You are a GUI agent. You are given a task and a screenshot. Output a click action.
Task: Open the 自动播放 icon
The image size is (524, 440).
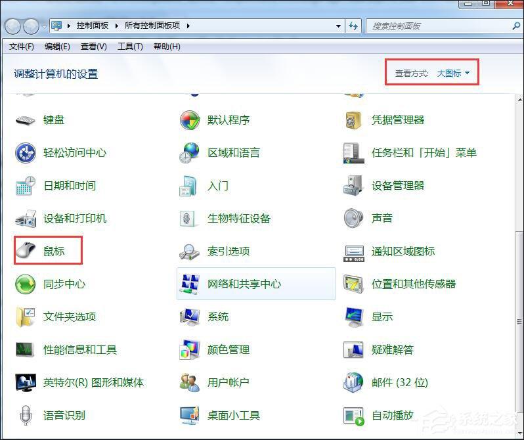click(354, 416)
